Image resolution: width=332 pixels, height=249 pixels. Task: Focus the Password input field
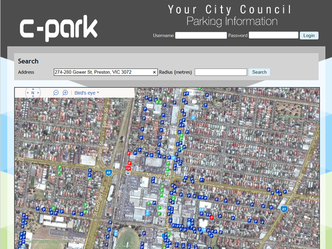pos(273,36)
